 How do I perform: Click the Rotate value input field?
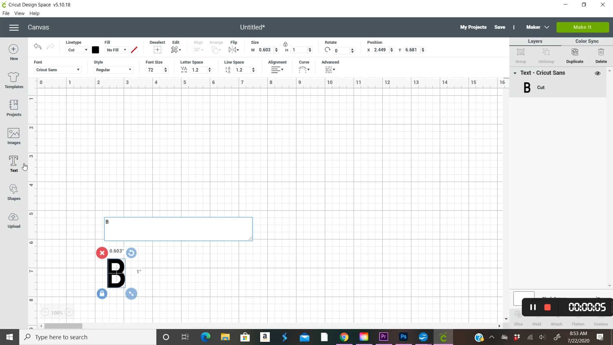[x=342, y=50]
